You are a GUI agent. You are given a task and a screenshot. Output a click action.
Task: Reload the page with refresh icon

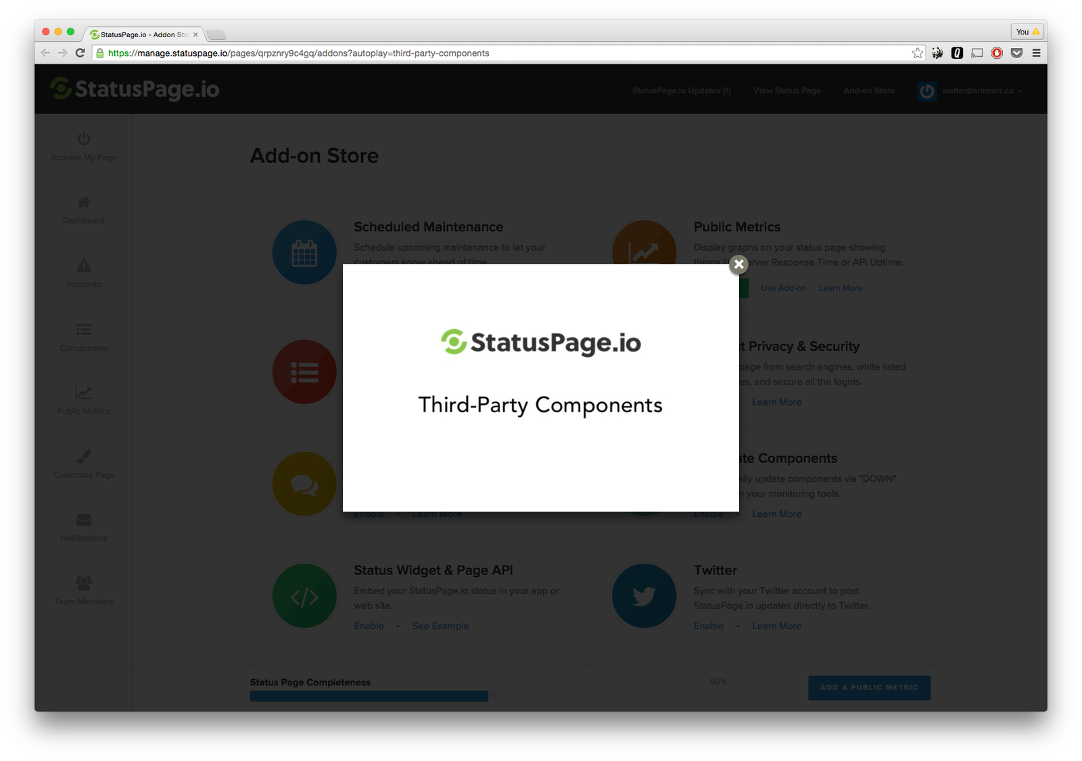click(x=80, y=53)
